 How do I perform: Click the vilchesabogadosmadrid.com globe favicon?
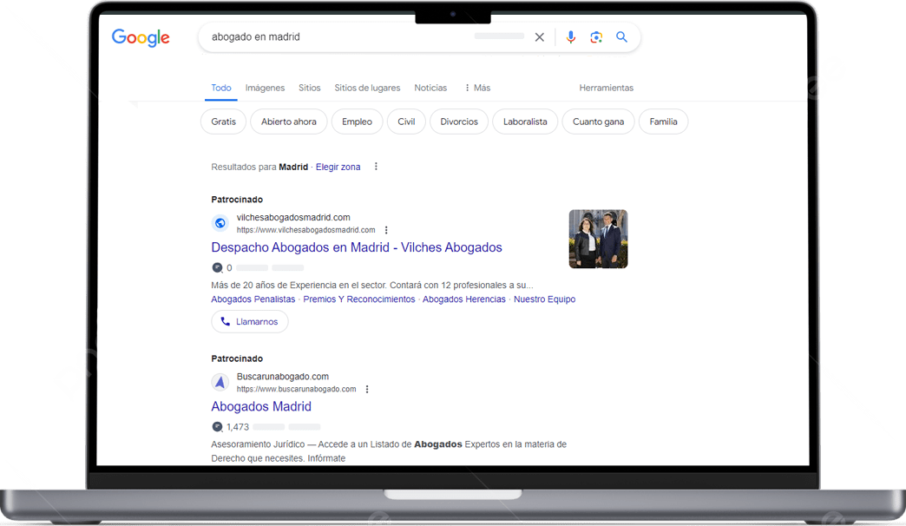(220, 223)
